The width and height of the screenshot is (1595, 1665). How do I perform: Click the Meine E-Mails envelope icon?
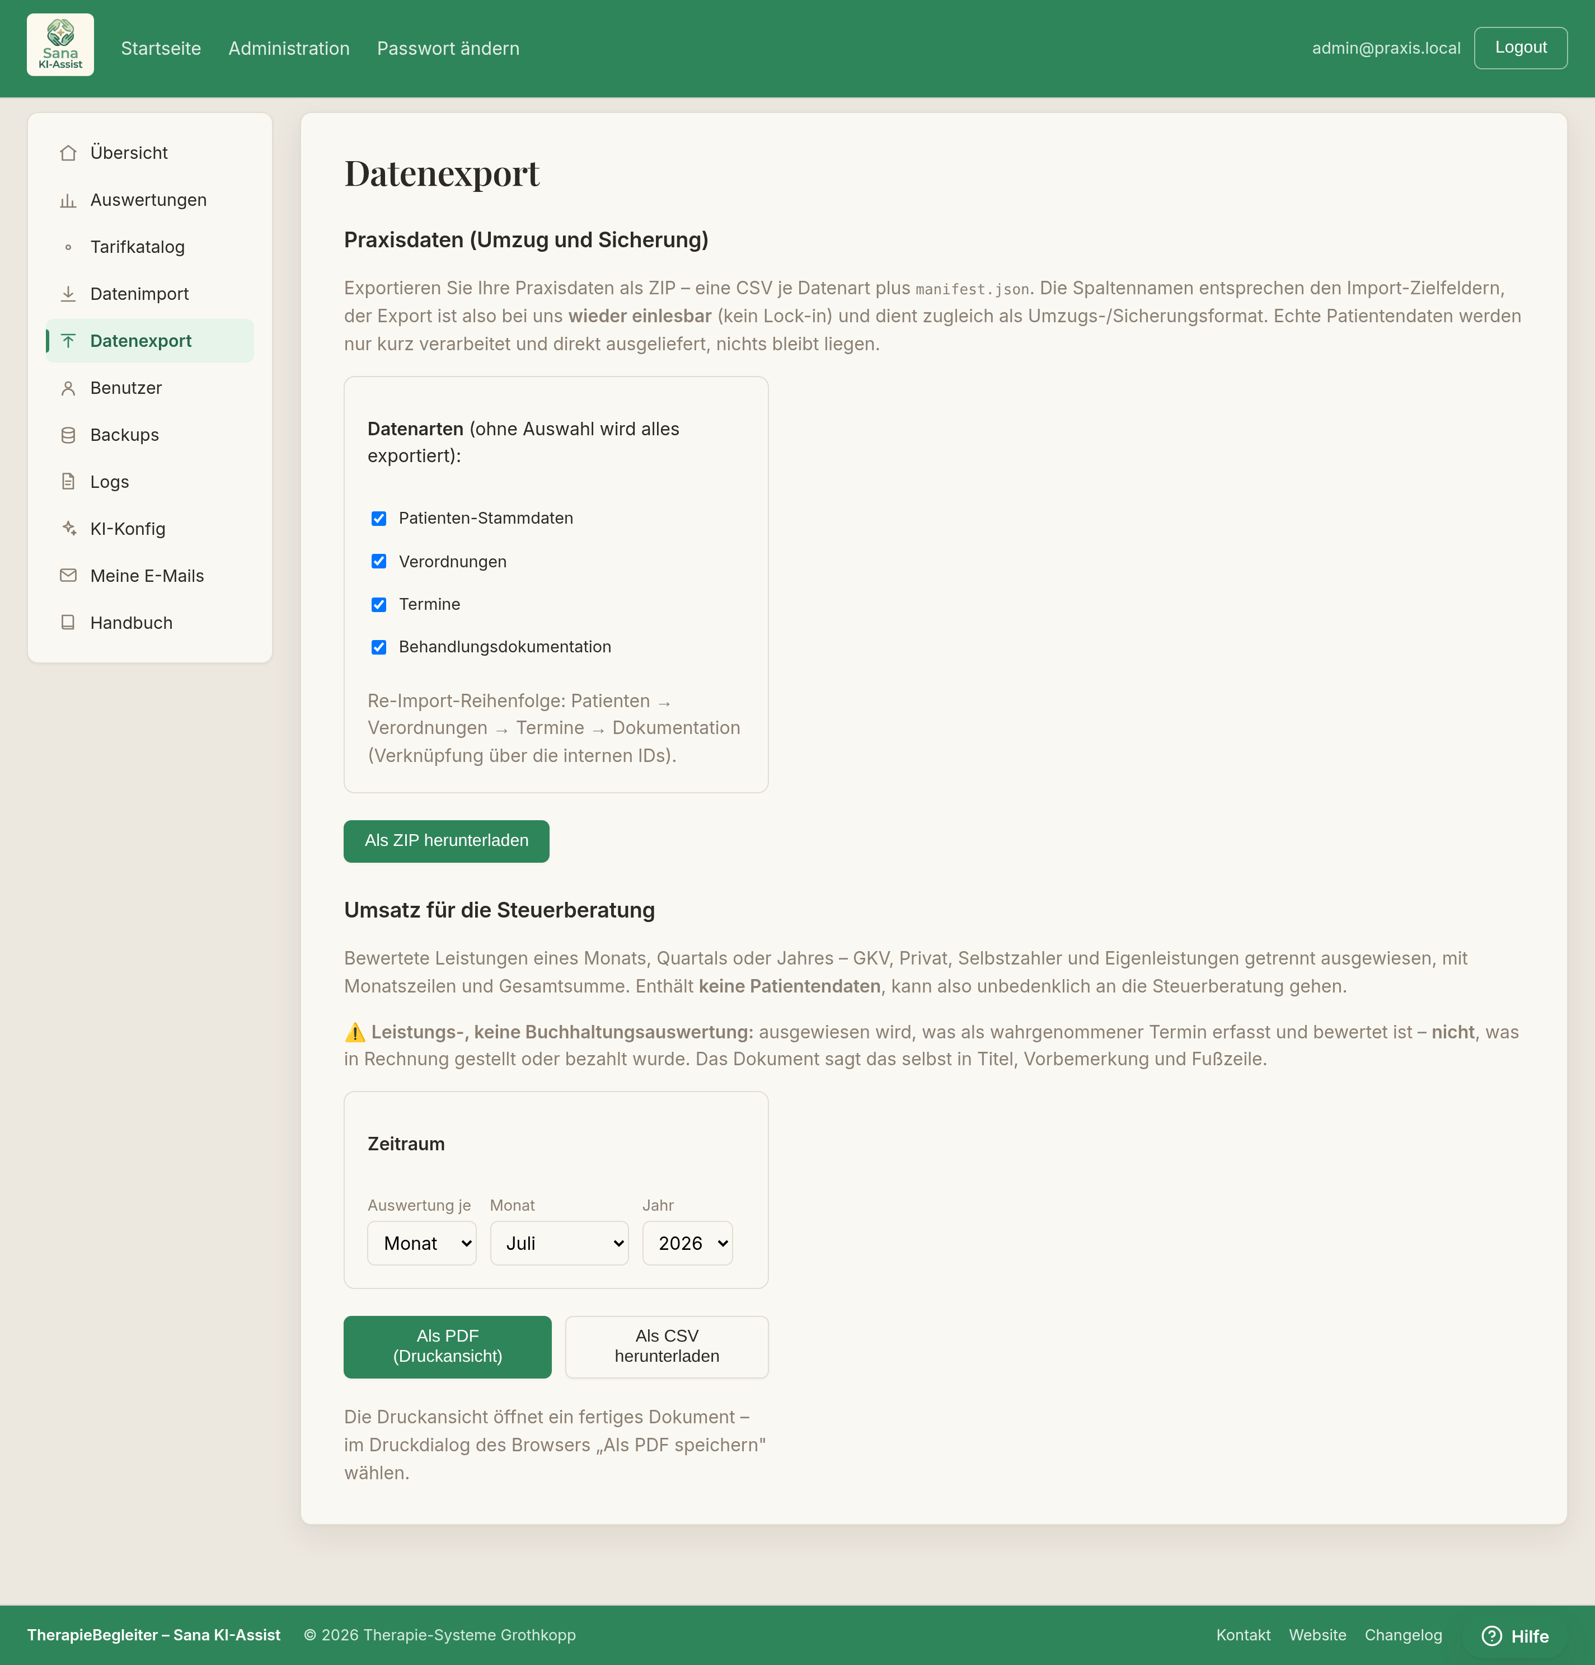68,576
